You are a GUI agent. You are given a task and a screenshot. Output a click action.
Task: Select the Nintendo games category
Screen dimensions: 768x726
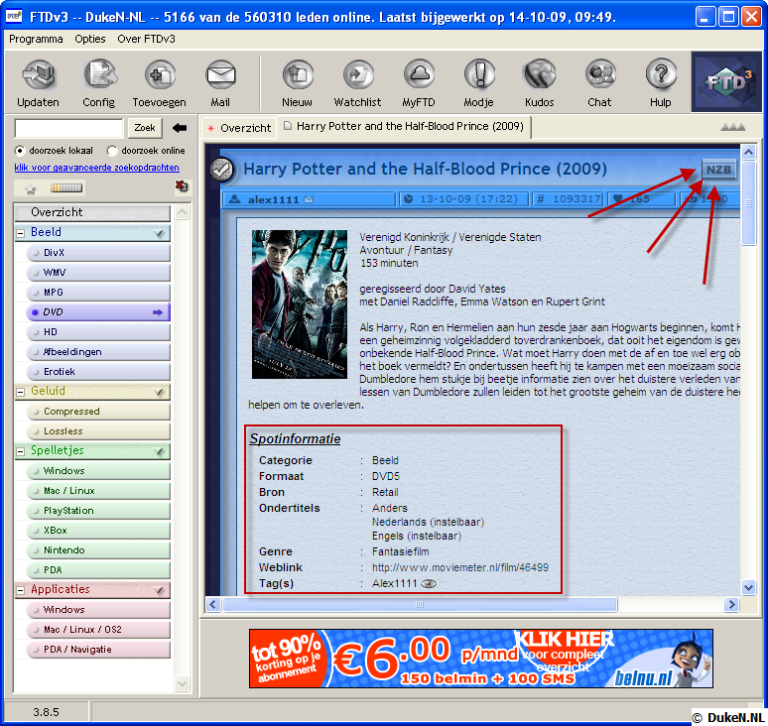[x=98, y=550]
